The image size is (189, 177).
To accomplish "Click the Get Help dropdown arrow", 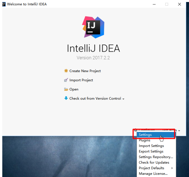I will 179,131.
